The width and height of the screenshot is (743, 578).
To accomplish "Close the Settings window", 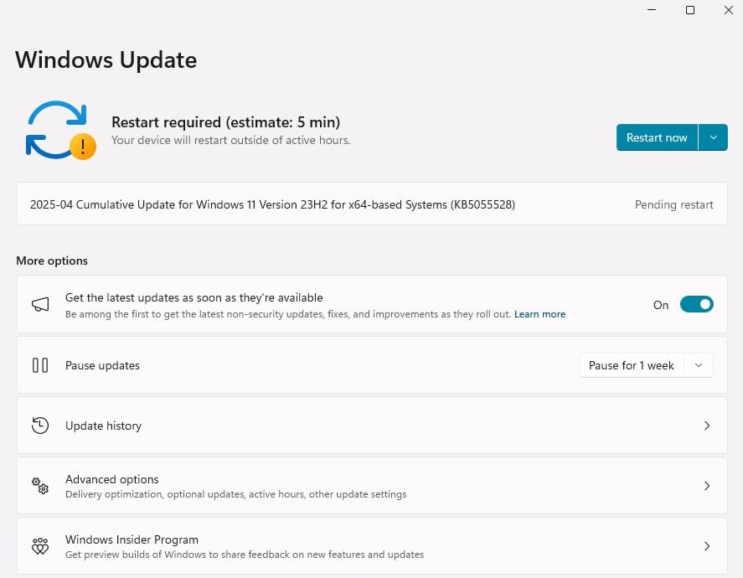I will [x=729, y=10].
